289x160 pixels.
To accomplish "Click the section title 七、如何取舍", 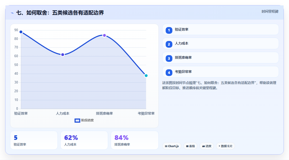I will [x=60, y=13].
